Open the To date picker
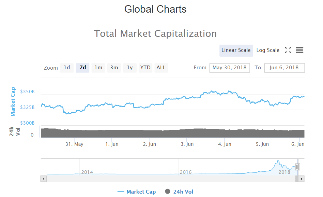The width and height of the screenshot is (323, 197). click(284, 68)
